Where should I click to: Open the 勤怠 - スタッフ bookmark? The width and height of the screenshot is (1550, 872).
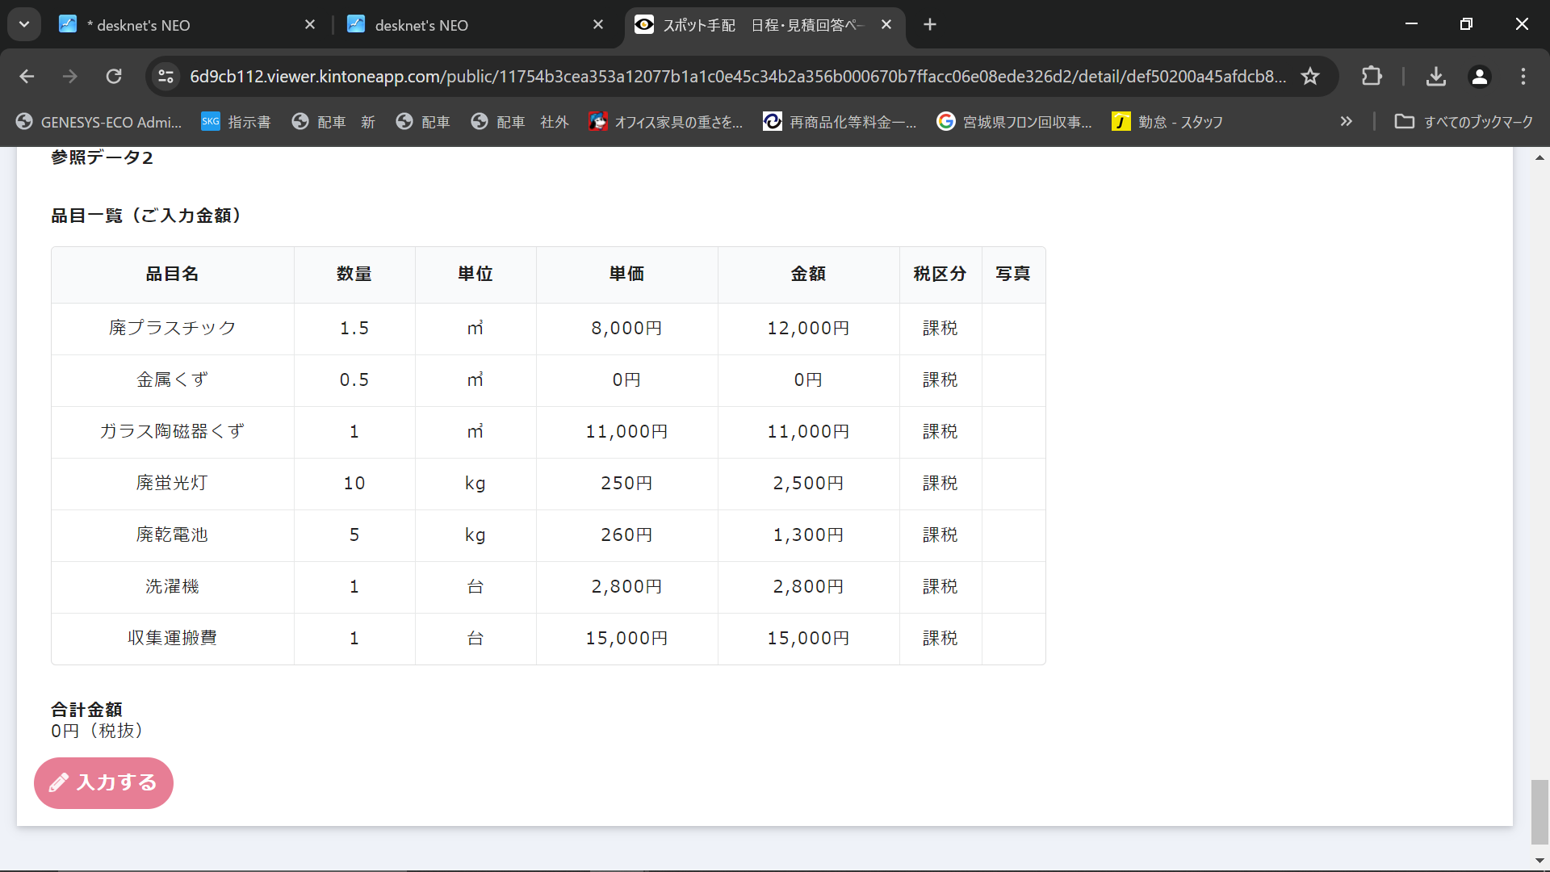(1167, 122)
